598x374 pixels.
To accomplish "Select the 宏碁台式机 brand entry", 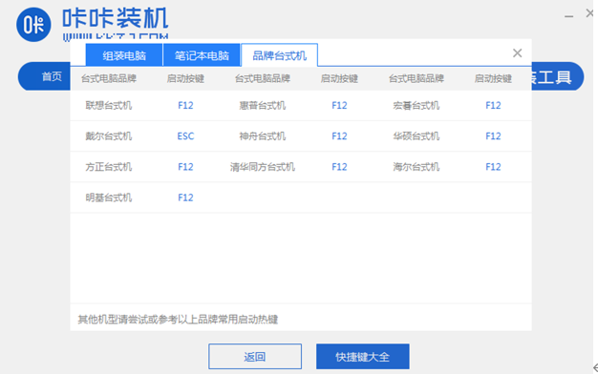I will pos(416,106).
